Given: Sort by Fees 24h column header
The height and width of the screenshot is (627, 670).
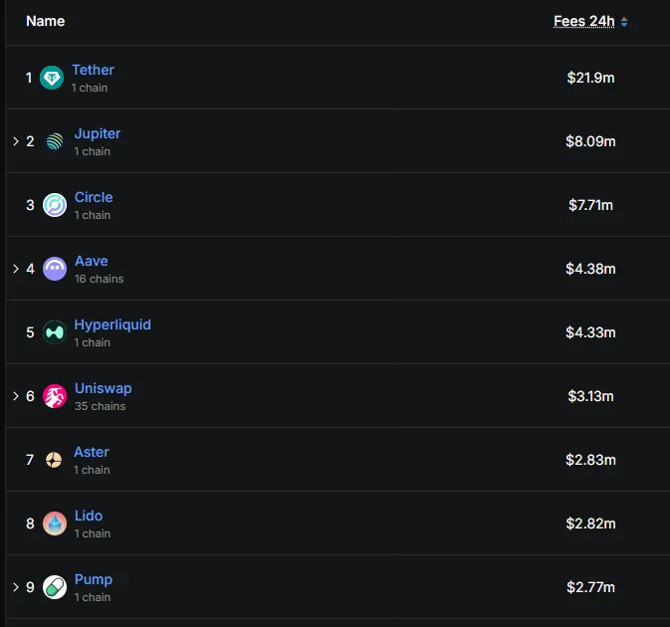Looking at the screenshot, I should pos(584,21).
